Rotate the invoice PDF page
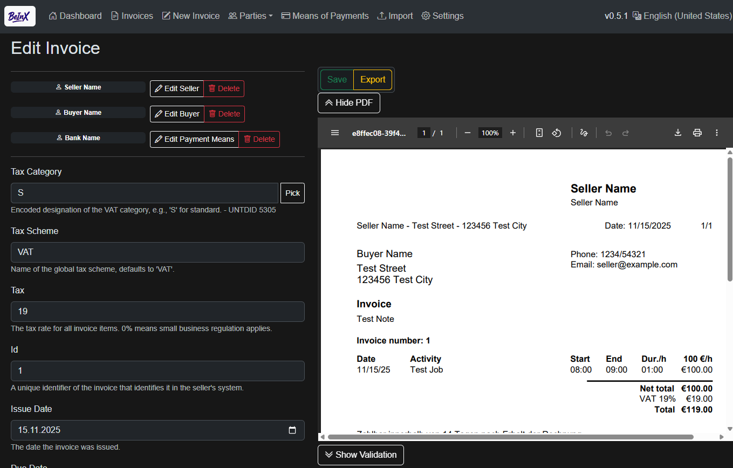 click(x=556, y=133)
